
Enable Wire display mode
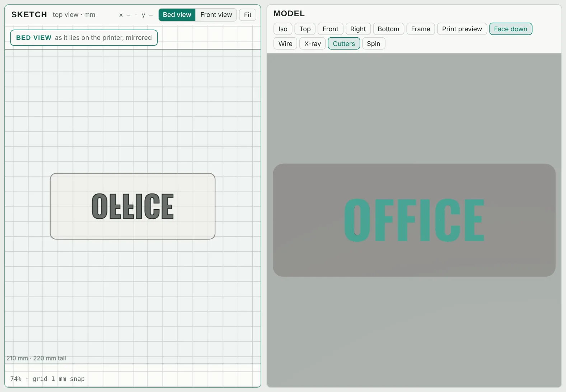(285, 44)
